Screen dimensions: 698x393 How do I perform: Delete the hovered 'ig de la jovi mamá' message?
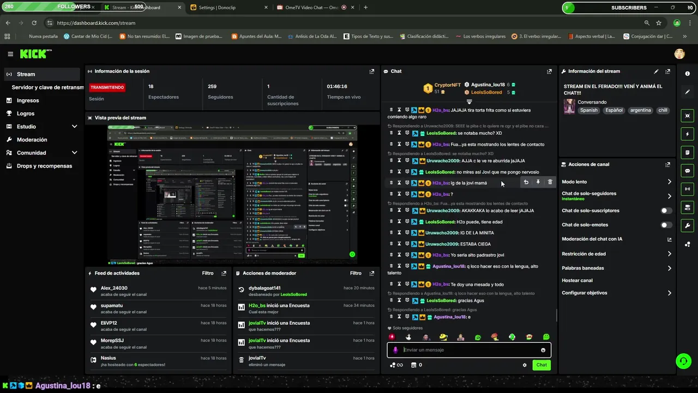[x=550, y=182]
